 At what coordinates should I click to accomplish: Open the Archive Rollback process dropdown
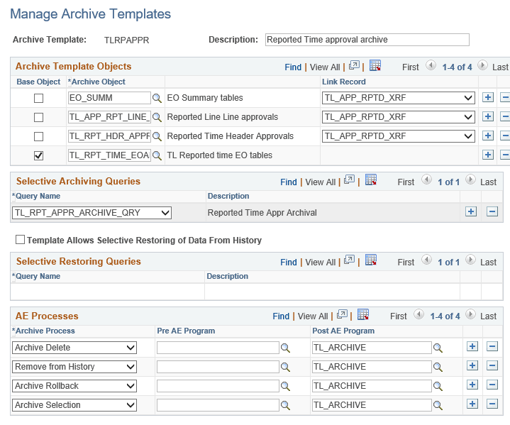pos(74,386)
